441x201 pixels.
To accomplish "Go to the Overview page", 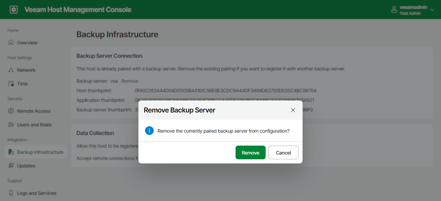I will (27, 42).
